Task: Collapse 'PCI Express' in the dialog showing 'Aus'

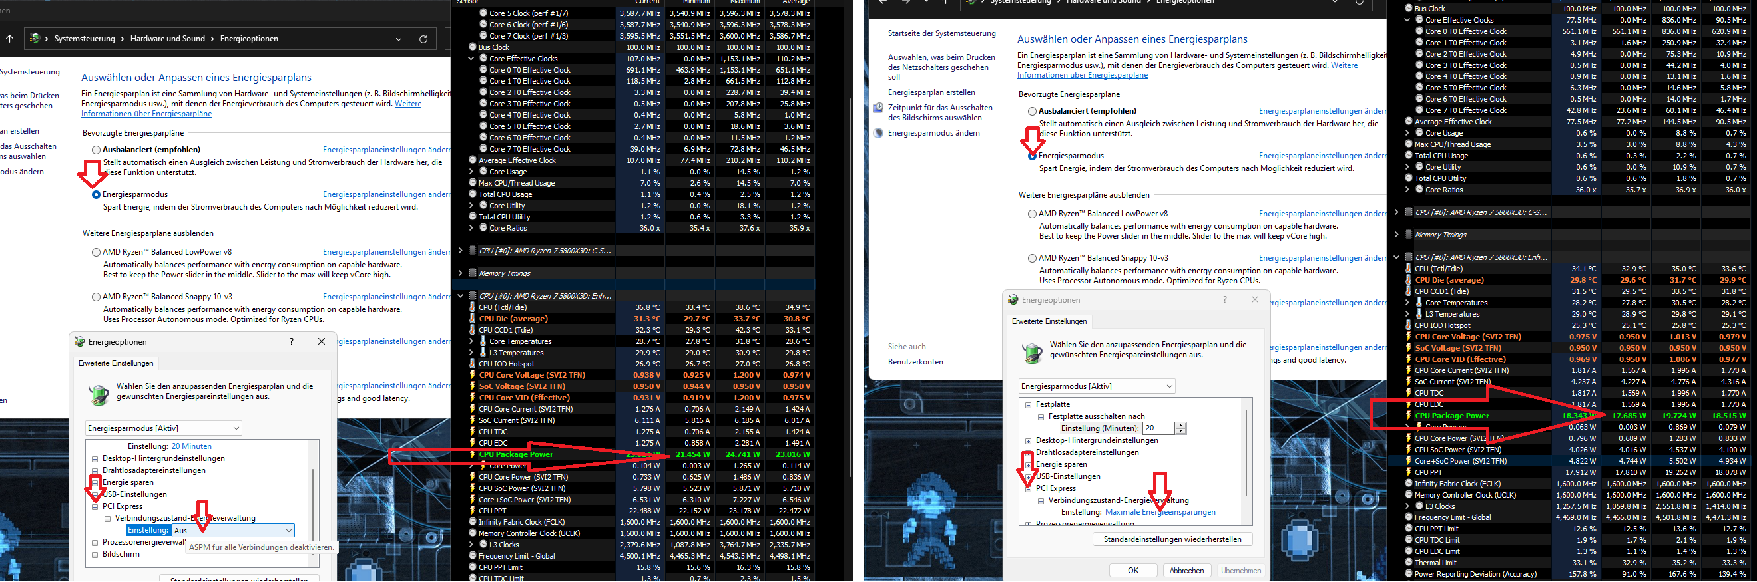Action: click(x=95, y=508)
